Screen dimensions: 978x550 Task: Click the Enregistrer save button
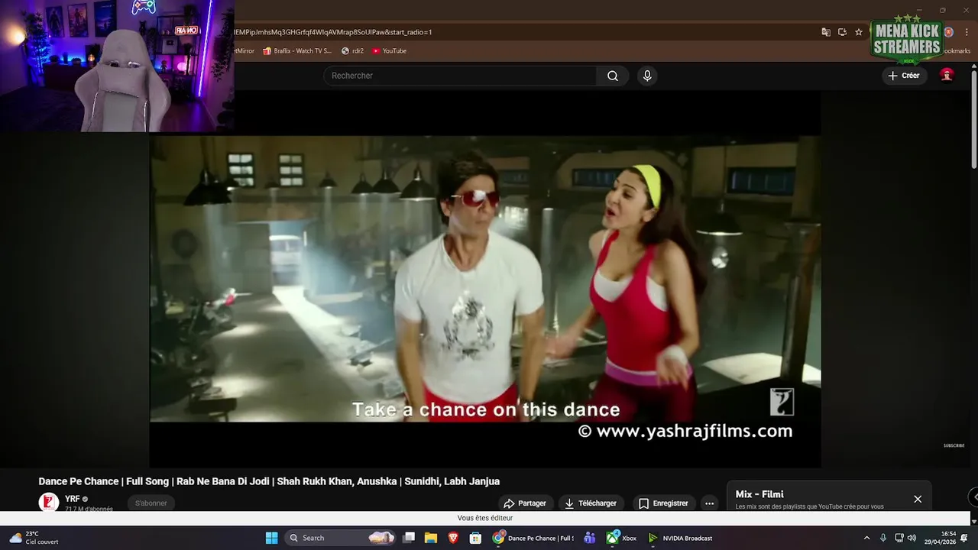(x=664, y=503)
